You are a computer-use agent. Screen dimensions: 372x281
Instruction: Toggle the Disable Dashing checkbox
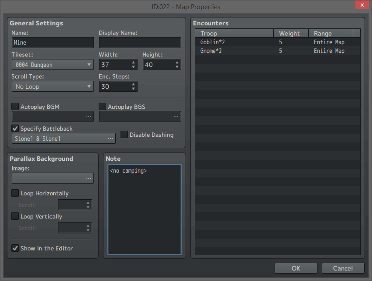124,135
